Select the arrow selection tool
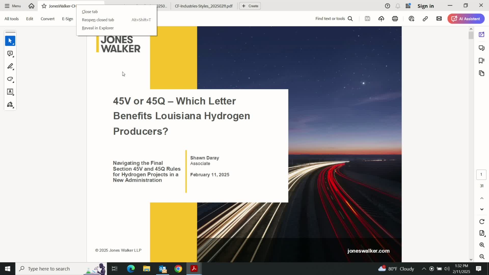Screen dimensions: 489x275 (x=10, y=41)
